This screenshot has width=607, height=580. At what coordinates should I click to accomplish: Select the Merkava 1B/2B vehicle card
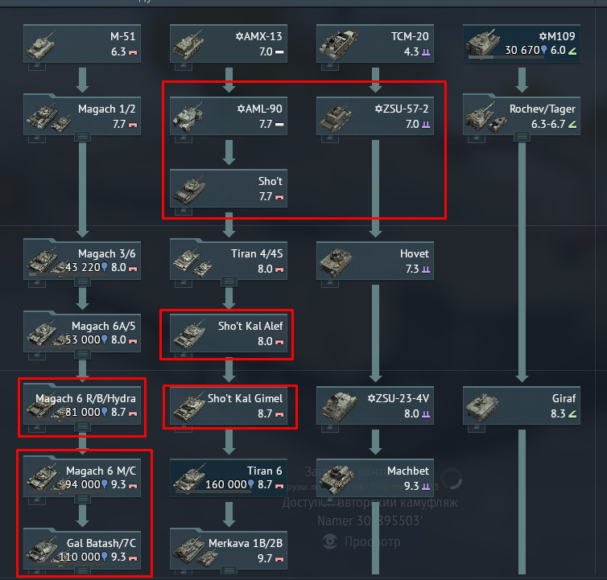click(x=229, y=550)
